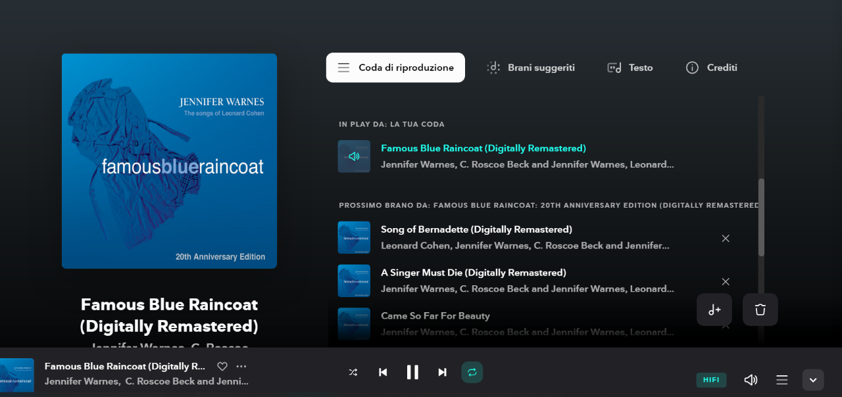Screen dimensions: 842x397
Task: Click artists line under Song of Bernadette
Action: 526,246
